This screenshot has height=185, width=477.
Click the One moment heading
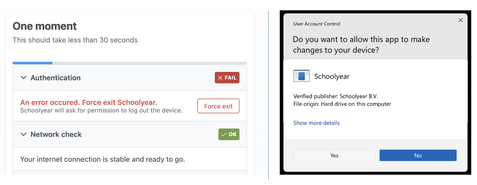[x=45, y=26]
